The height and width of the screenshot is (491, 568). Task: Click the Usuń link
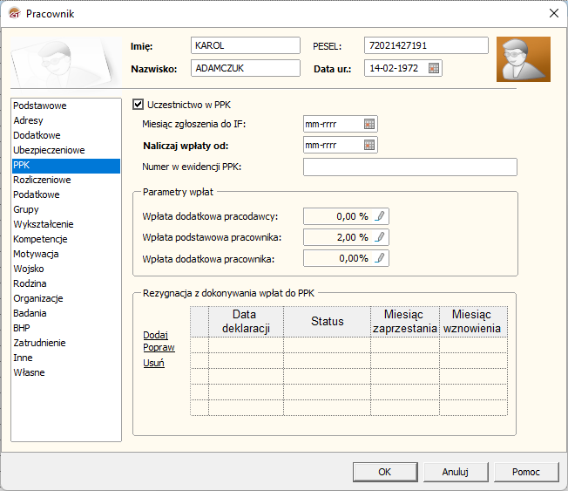click(x=153, y=363)
